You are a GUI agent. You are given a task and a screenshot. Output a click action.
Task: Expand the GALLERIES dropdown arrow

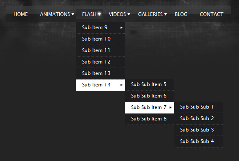tap(165, 14)
